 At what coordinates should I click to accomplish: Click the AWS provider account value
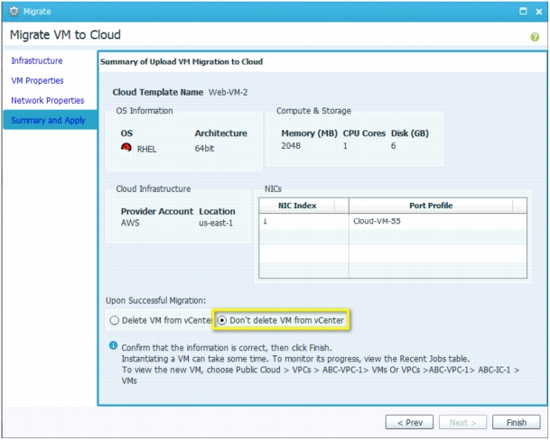[x=130, y=223]
